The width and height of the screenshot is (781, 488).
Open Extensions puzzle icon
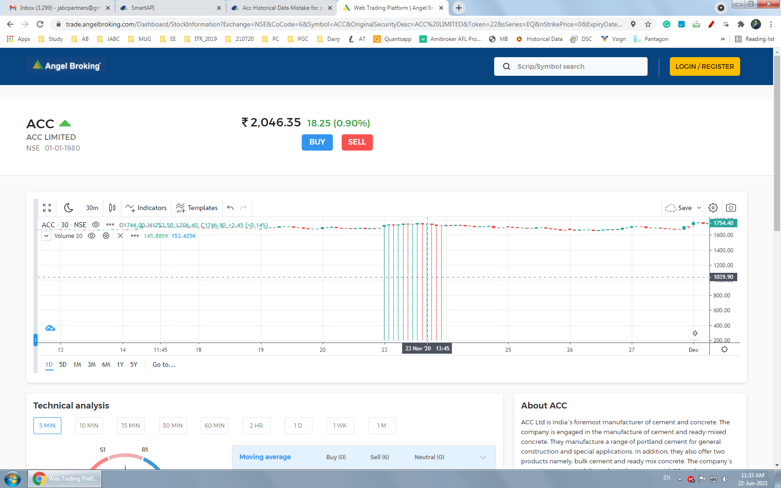pyautogui.click(x=741, y=24)
